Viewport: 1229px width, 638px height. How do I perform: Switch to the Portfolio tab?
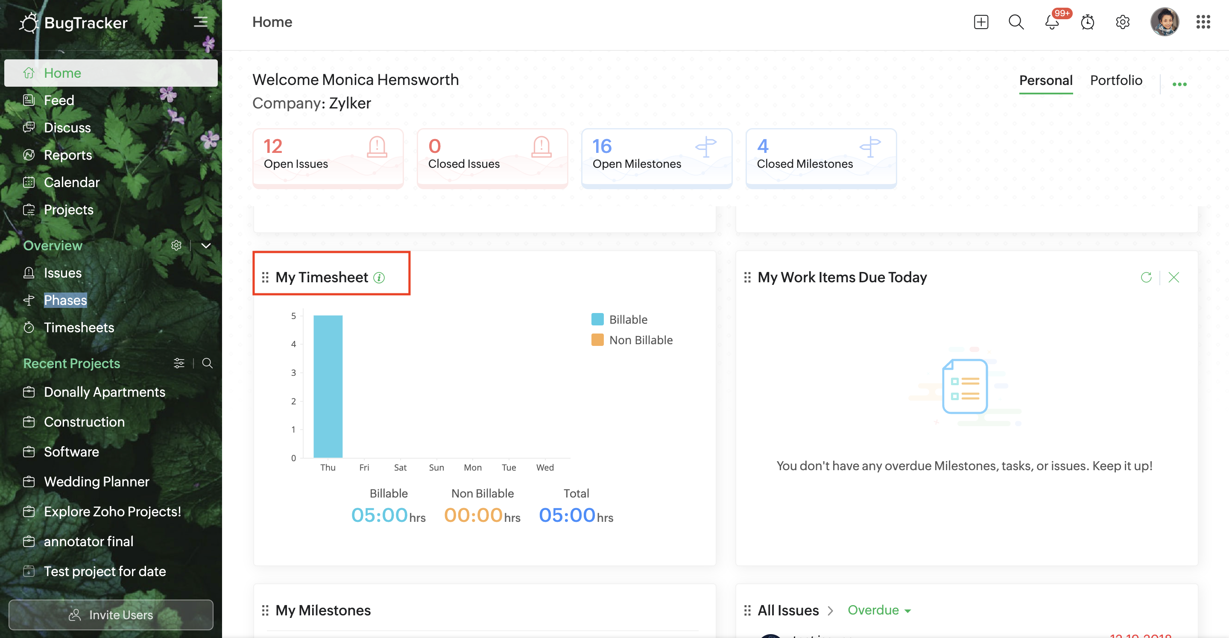coord(1115,80)
